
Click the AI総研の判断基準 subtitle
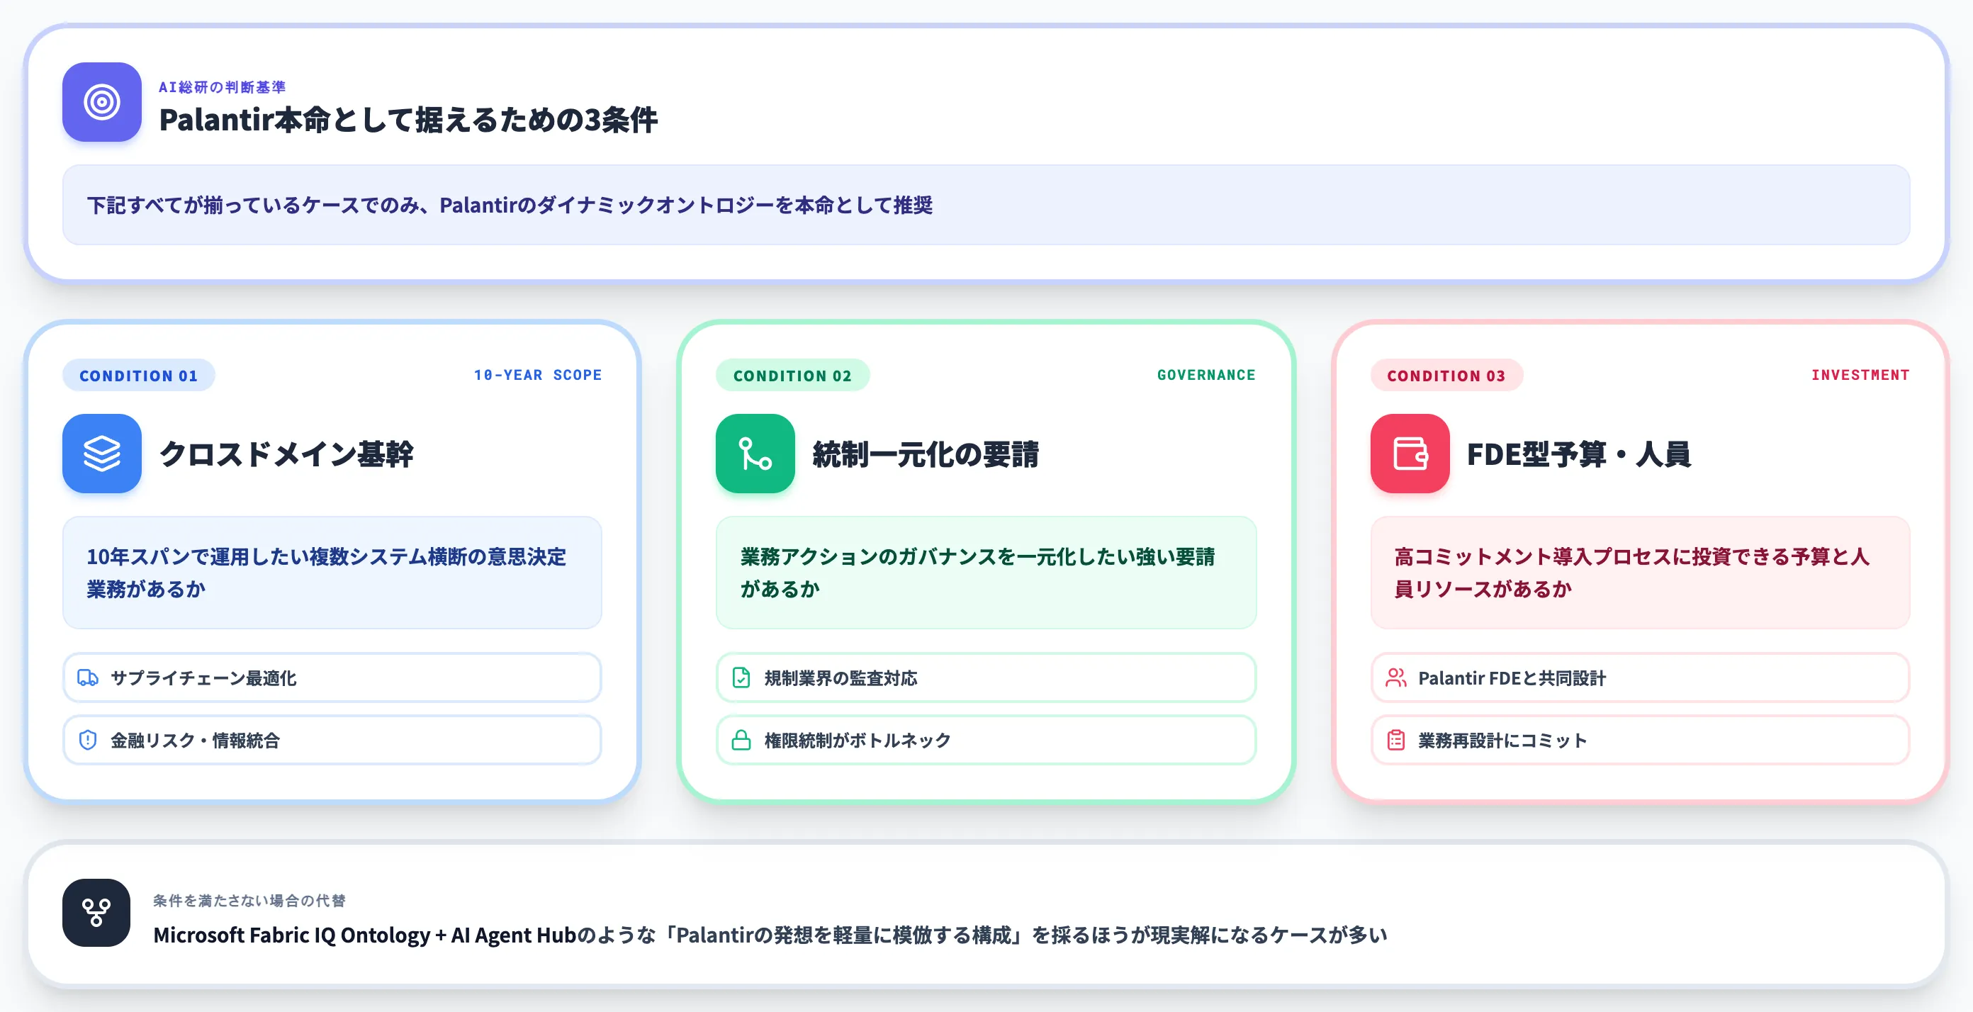pyautogui.click(x=222, y=87)
